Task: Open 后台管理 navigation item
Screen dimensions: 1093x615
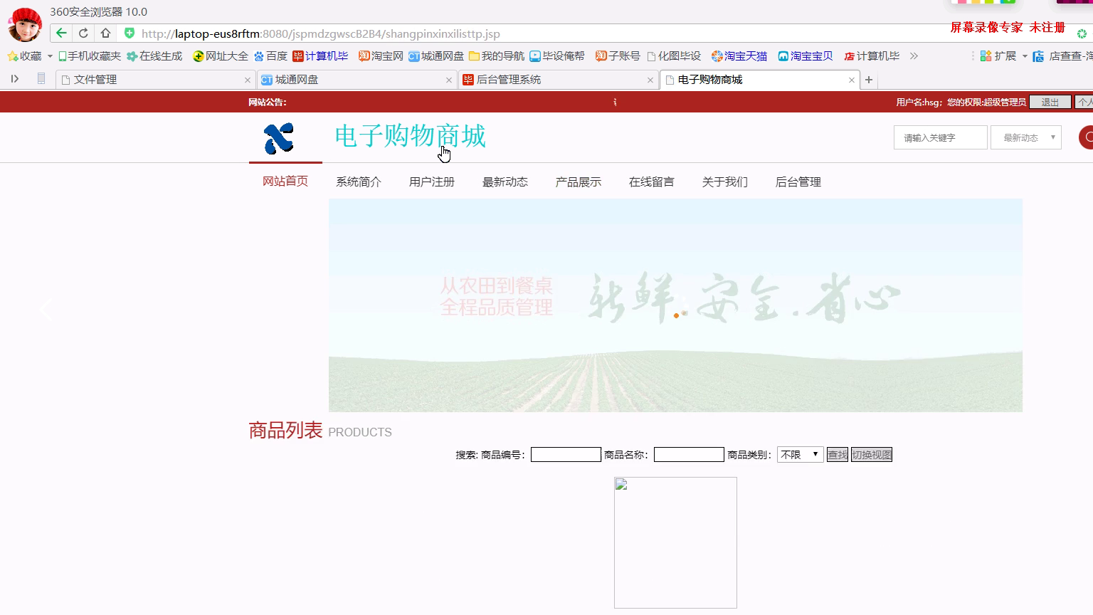Action: (798, 182)
